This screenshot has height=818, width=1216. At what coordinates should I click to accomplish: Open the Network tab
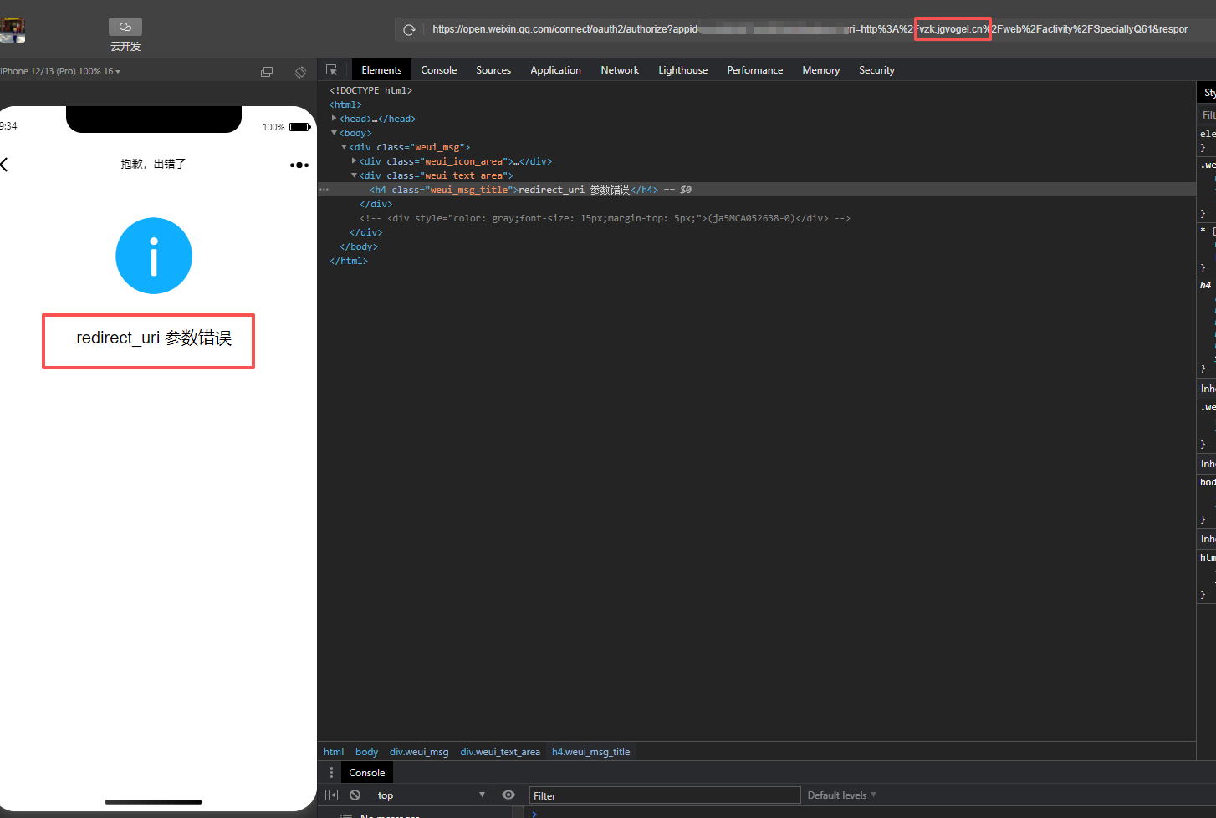pyautogui.click(x=620, y=70)
